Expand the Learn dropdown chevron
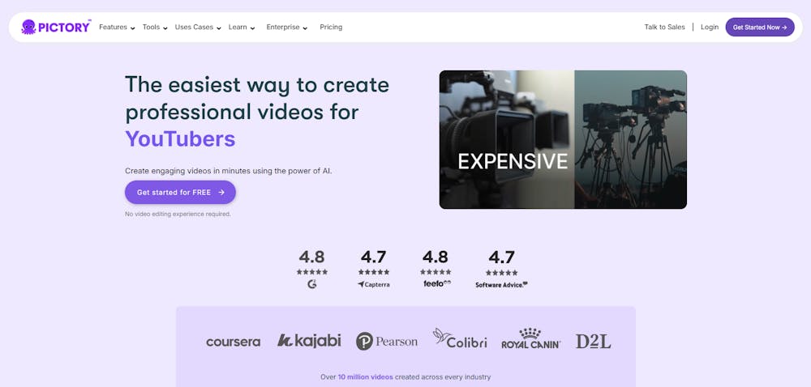The width and height of the screenshot is (811, 387). pos(252,28)
